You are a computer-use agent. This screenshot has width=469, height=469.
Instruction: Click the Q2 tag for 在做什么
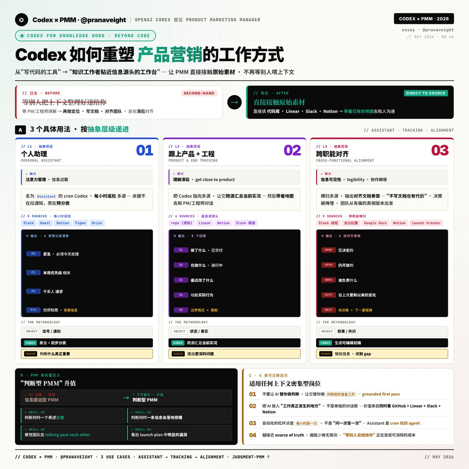[x=181, y=265]
